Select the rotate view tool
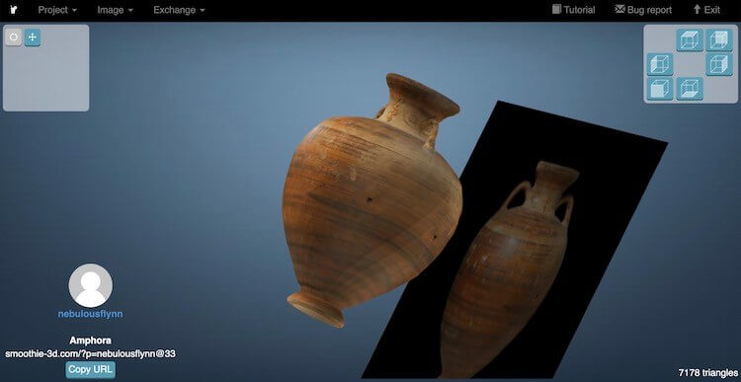 pos(14,38)
